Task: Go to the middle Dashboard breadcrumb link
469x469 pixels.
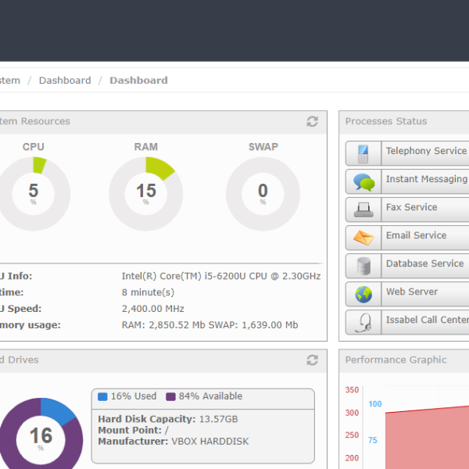Action: [65, 81]
